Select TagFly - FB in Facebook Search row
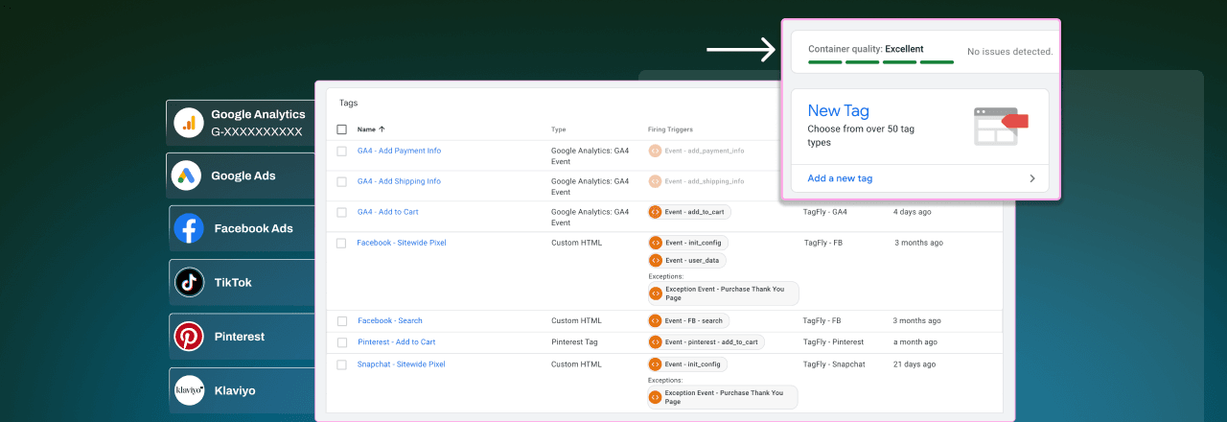 822,320
